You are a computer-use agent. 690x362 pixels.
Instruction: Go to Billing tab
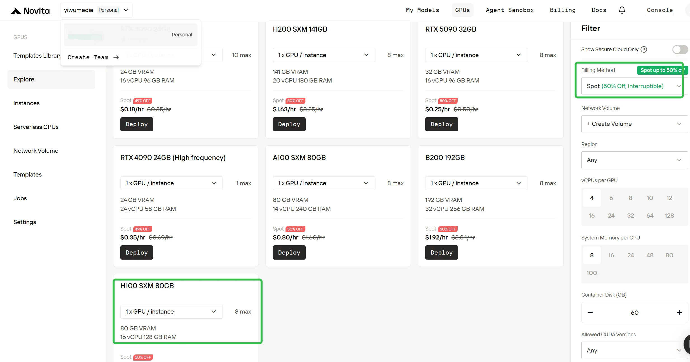tap(563, 10)
